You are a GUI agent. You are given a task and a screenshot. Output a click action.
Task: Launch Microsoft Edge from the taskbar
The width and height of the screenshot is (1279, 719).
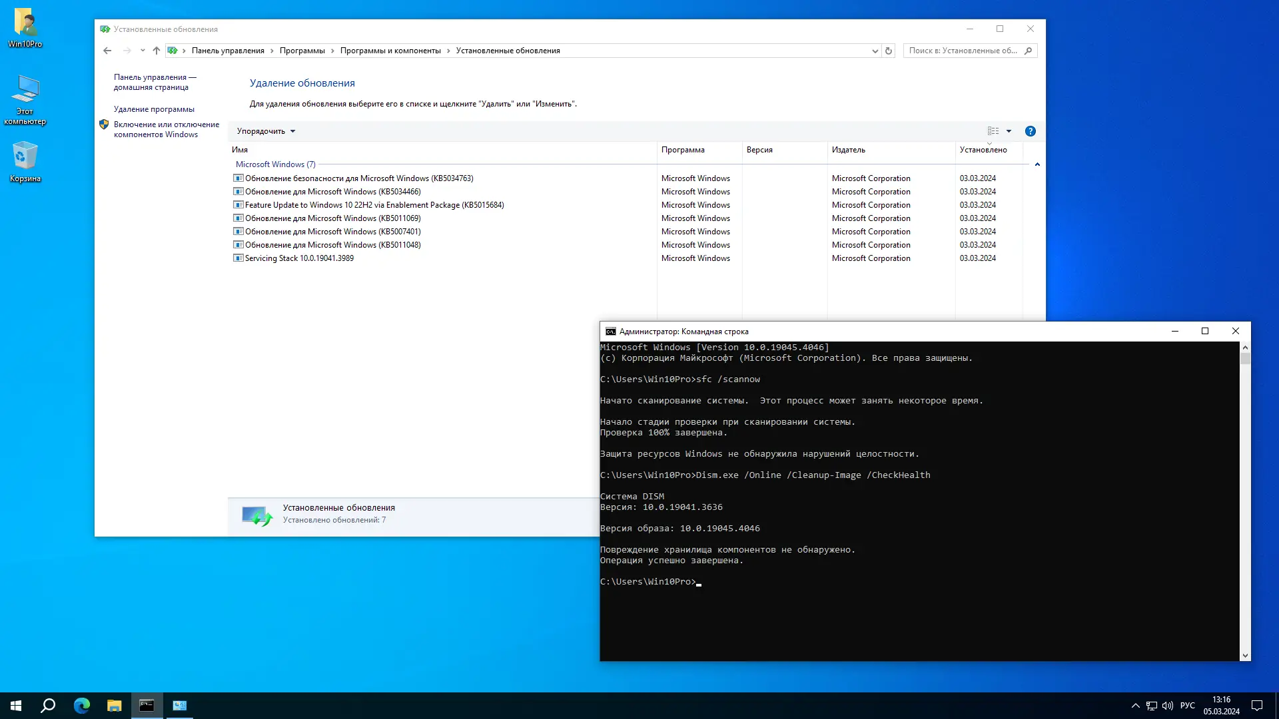[81, 705]
